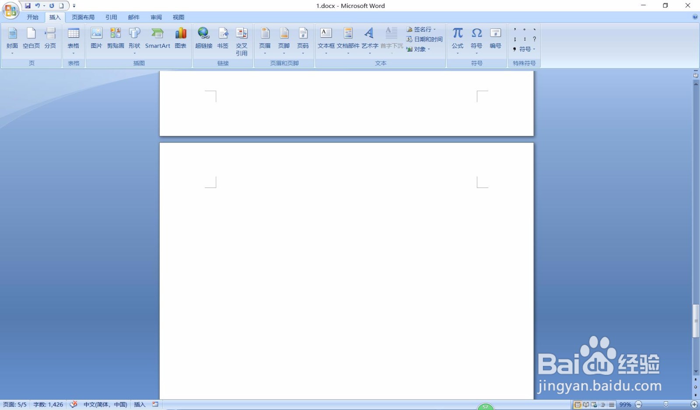Open the View (视图) tab
This screenshot has height=410, width=700.
[x=178, y=17]
